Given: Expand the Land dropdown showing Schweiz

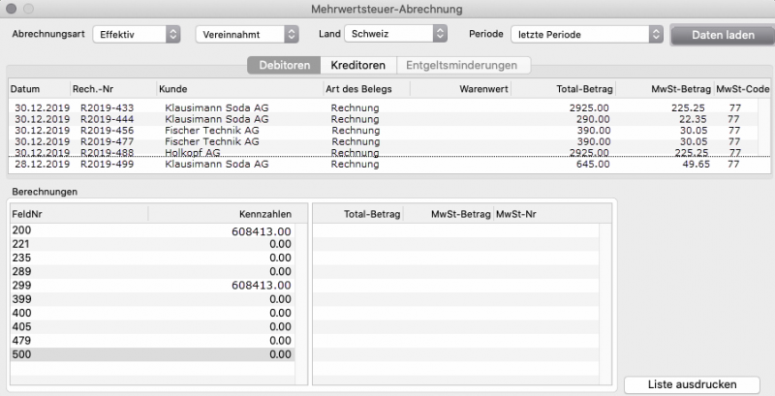Looking at the screenshot, I should (x=395, y=34).
